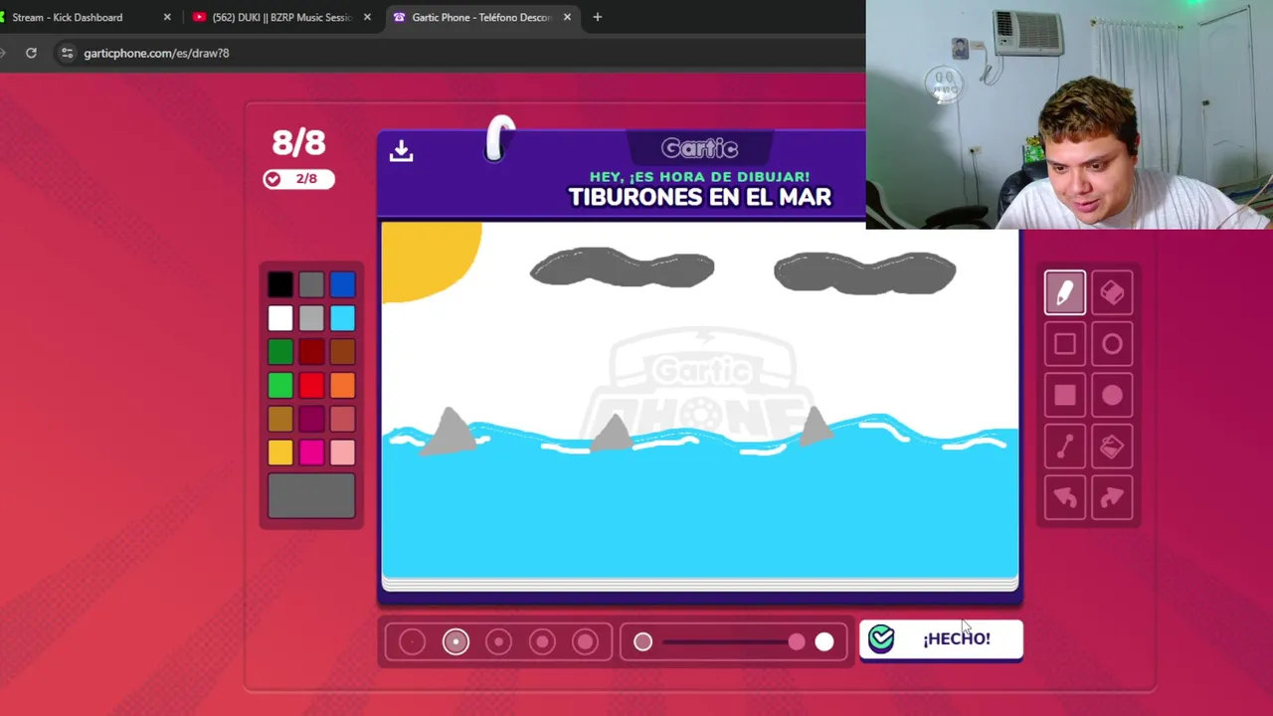Pick the bright red color swatch
The width and height of the screenshot is (1273, 716).
[x=311, y=386]
